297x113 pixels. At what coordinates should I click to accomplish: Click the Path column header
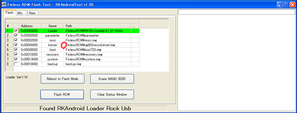point(97,26)
